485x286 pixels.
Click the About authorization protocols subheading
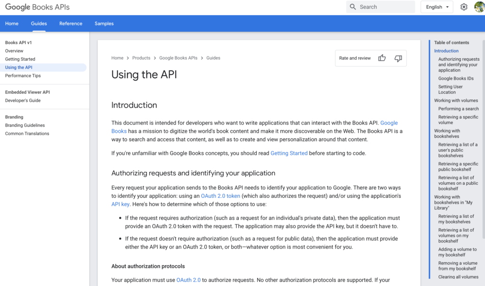[148, 266]
